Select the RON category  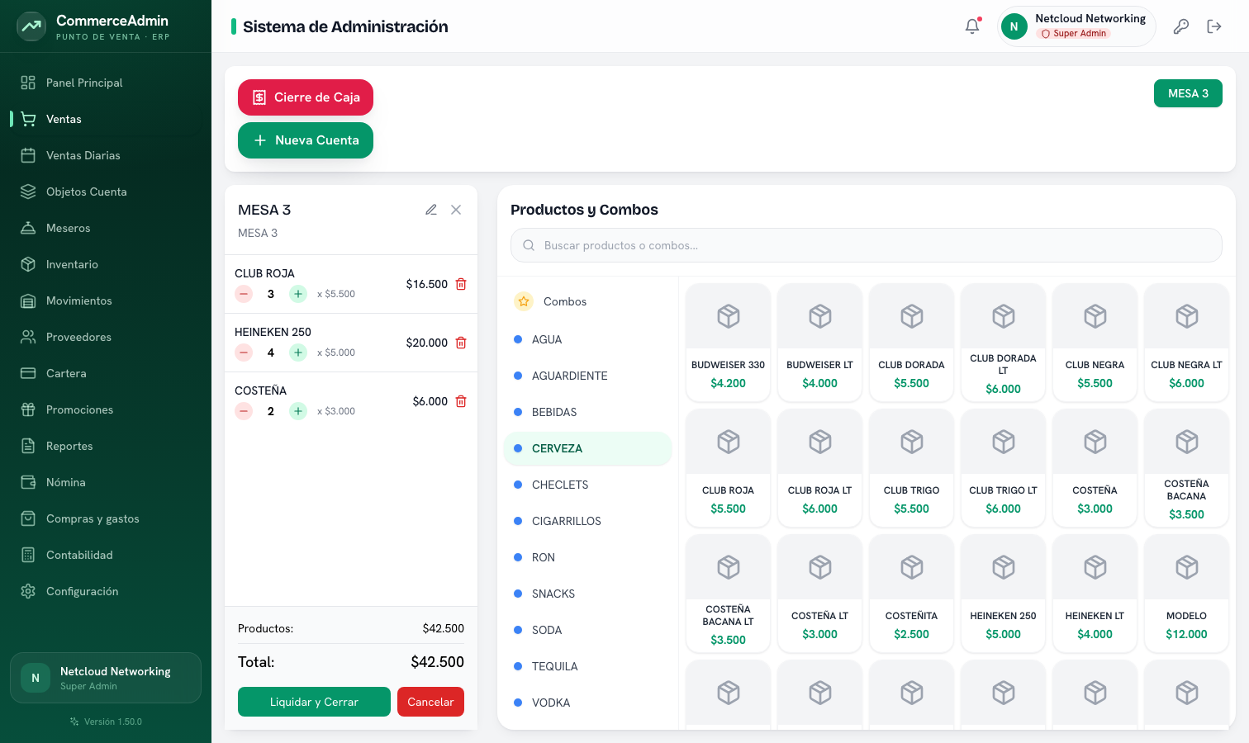588,557
